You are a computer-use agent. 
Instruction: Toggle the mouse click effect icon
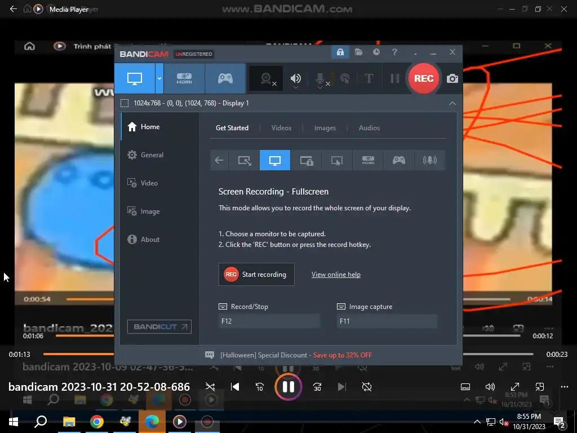(x=345, y=78)
